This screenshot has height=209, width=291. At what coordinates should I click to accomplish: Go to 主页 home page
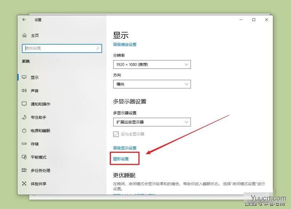[x=35, y=35]
